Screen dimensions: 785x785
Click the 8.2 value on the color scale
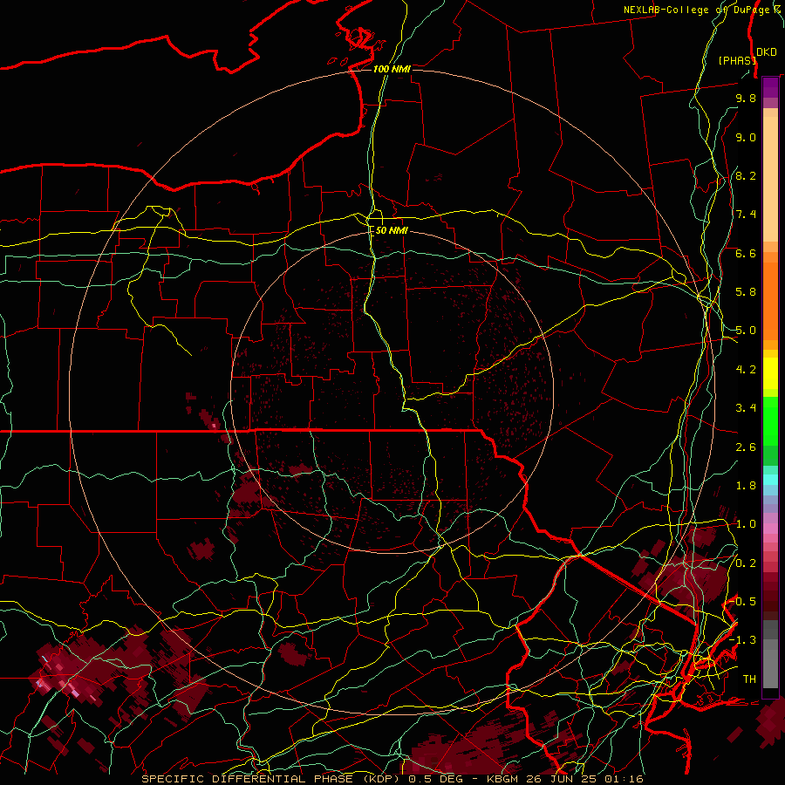click(746, 175)
